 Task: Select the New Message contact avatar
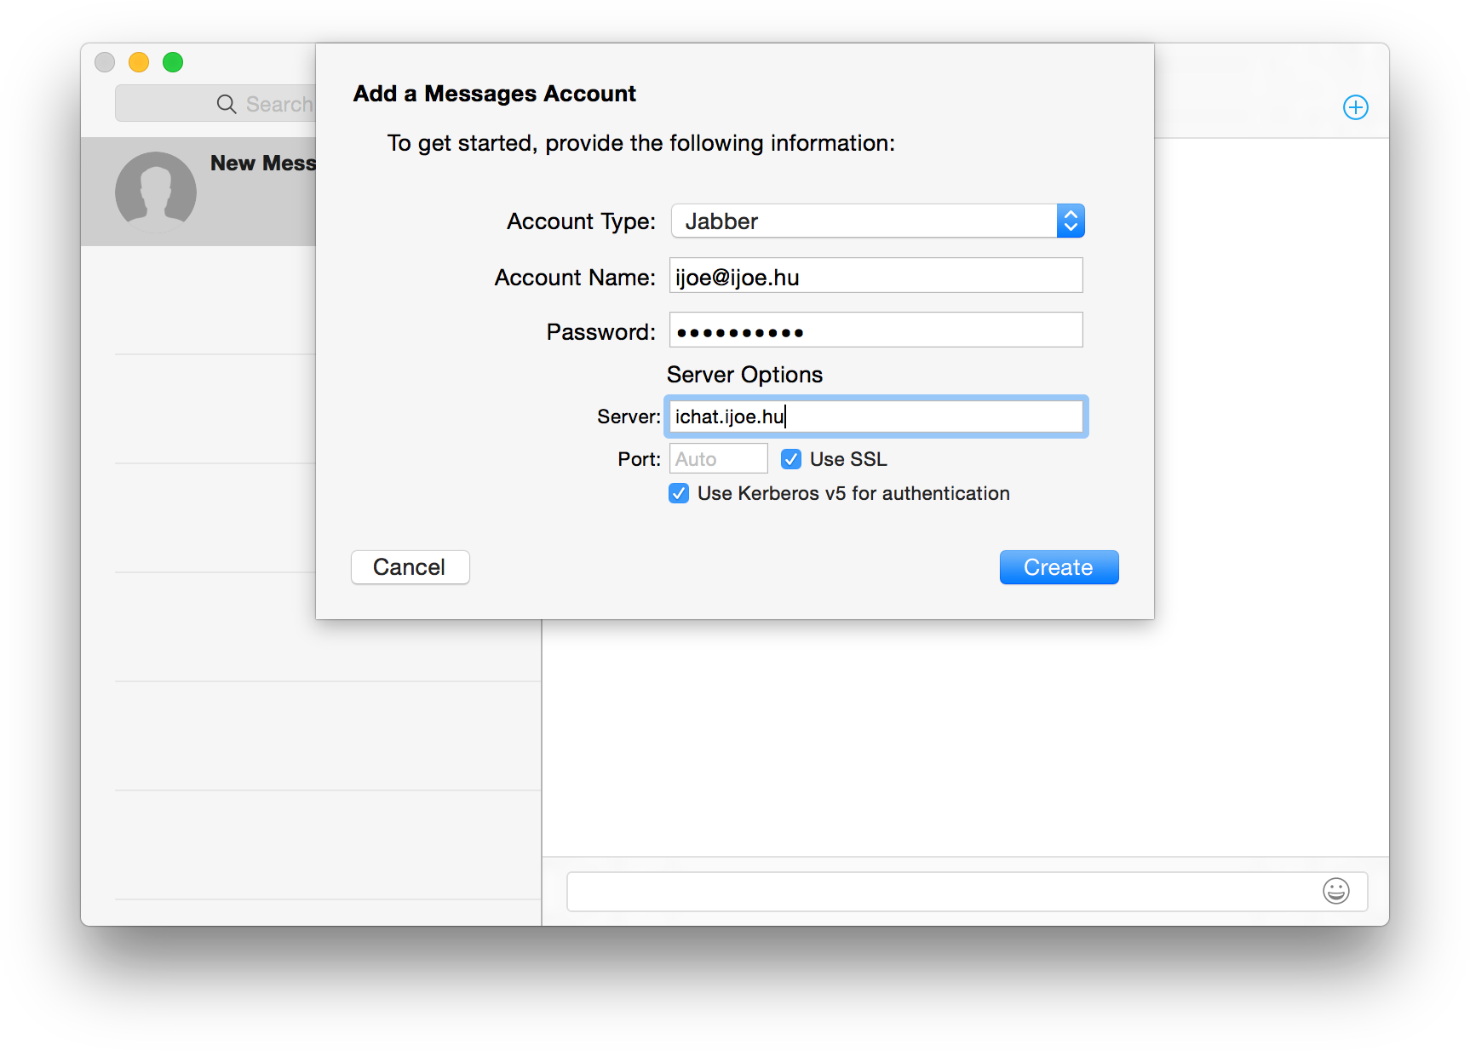156,192
